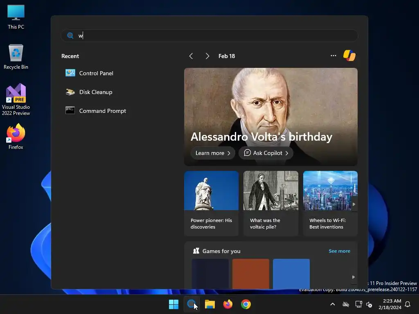Click See more in Games for you

(x=339, y=251)
